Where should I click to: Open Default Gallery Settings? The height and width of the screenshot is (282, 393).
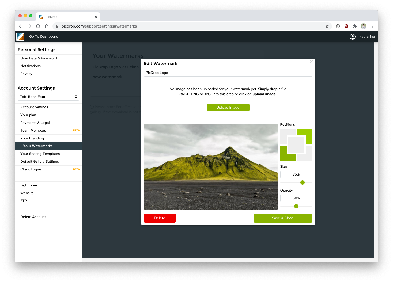click(48, 162)
